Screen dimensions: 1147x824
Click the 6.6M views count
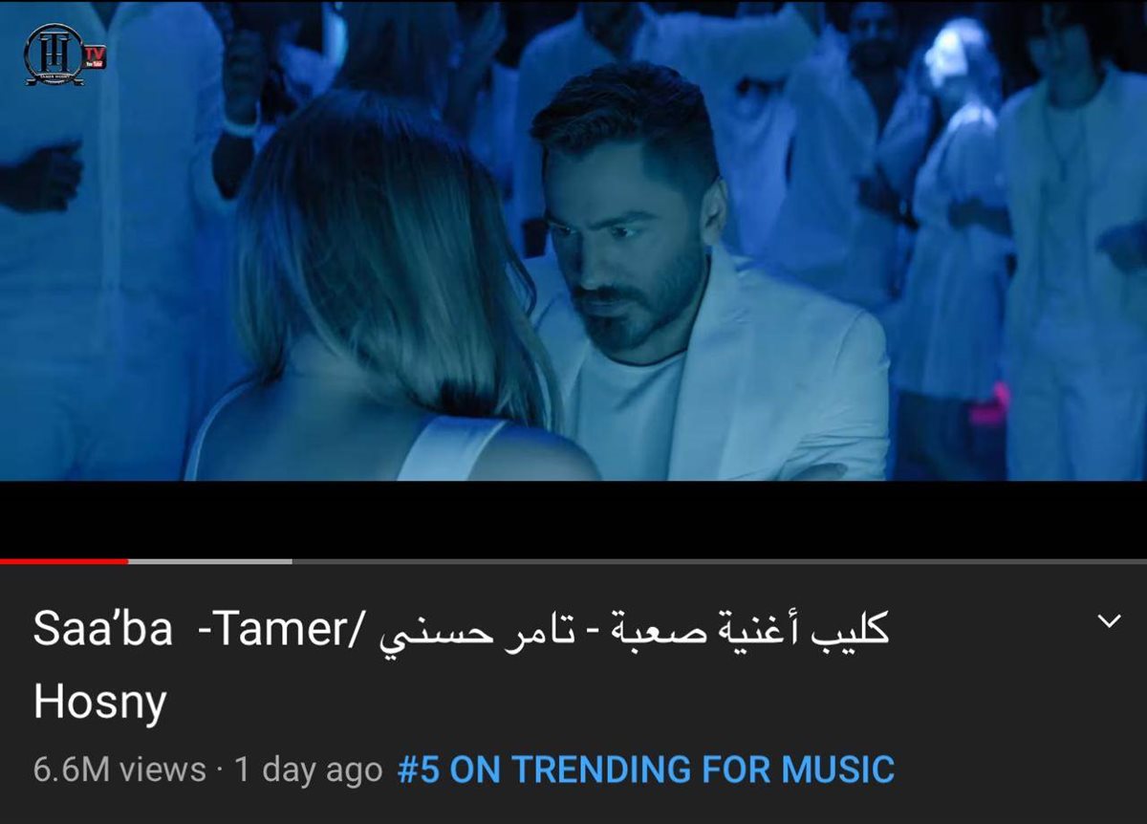pos(119,770)
